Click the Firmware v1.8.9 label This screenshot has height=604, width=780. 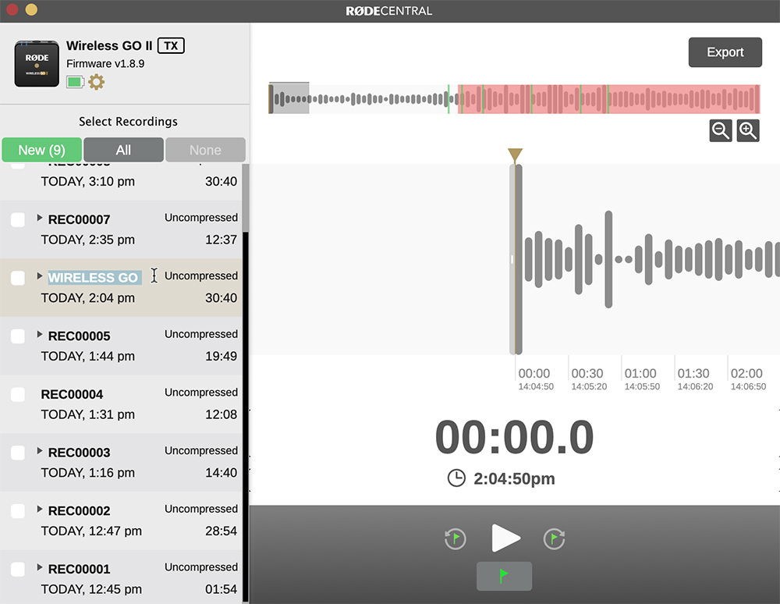(x=105, y=64)
